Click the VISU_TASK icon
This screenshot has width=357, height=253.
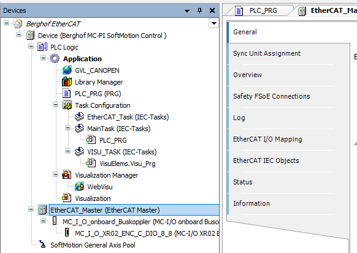tap(79, 152)
